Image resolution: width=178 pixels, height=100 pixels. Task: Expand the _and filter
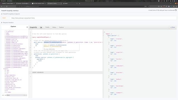[5, 70]
